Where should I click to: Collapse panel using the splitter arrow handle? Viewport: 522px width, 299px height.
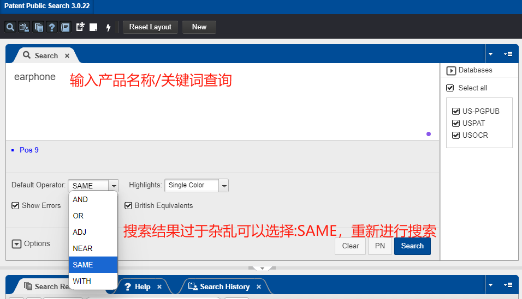pos(262,268)
